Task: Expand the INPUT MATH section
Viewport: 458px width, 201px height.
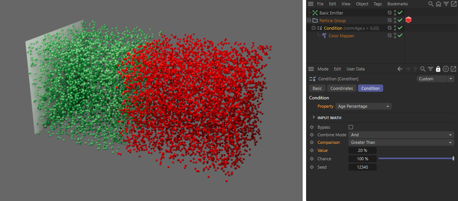Action: pyautogui.click(x=314, y=118)
